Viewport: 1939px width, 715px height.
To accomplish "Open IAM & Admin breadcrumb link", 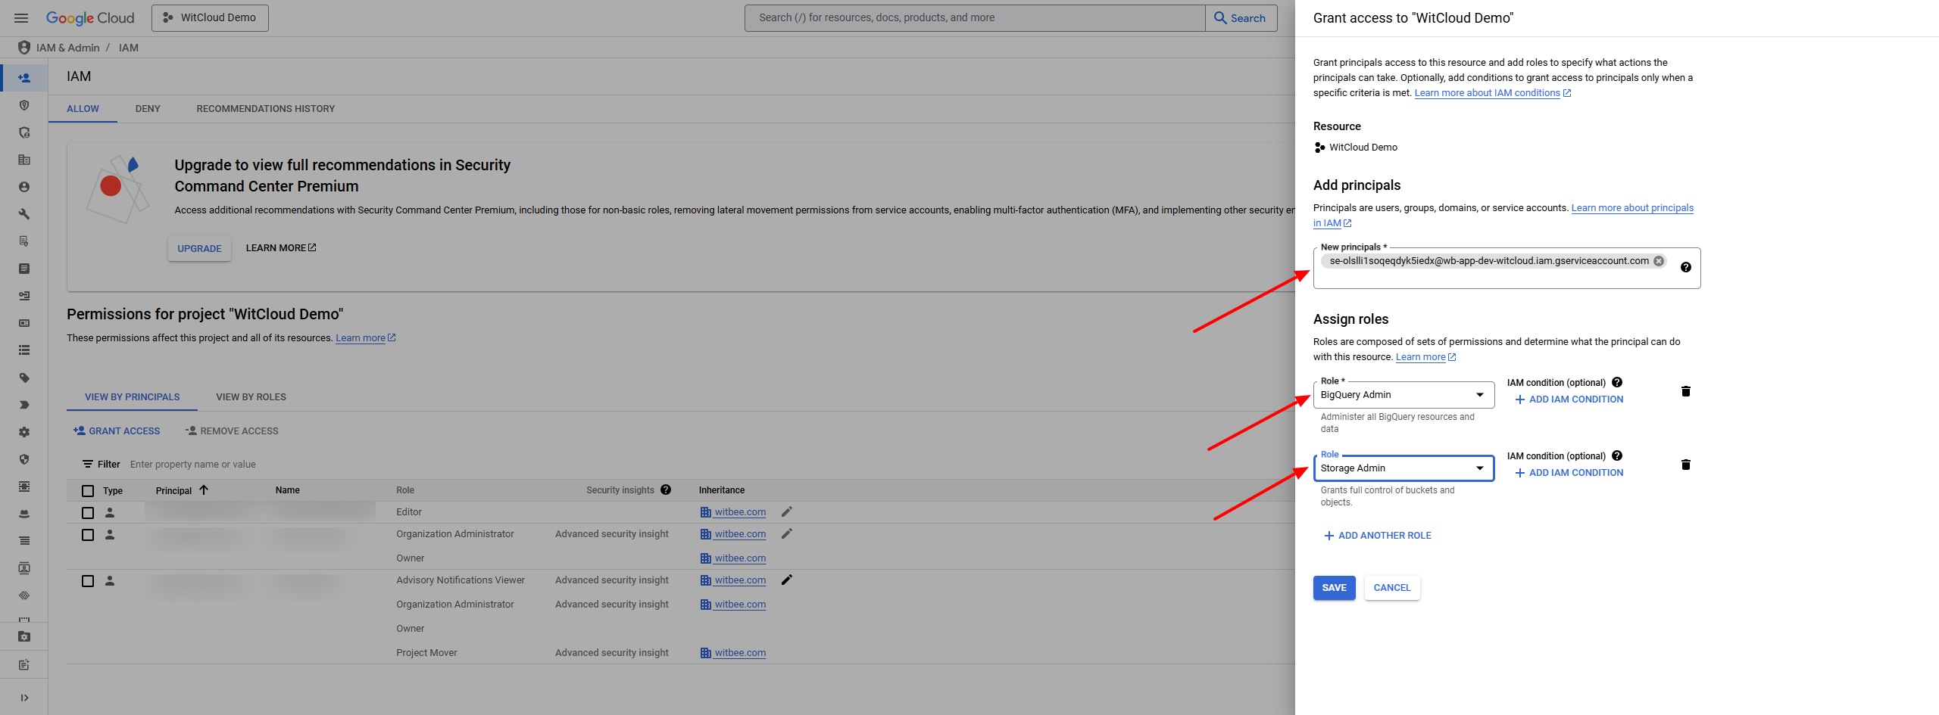I will point(68,48).
